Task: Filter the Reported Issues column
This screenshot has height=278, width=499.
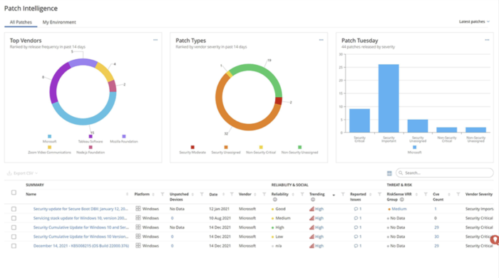Action: point(379,194)
